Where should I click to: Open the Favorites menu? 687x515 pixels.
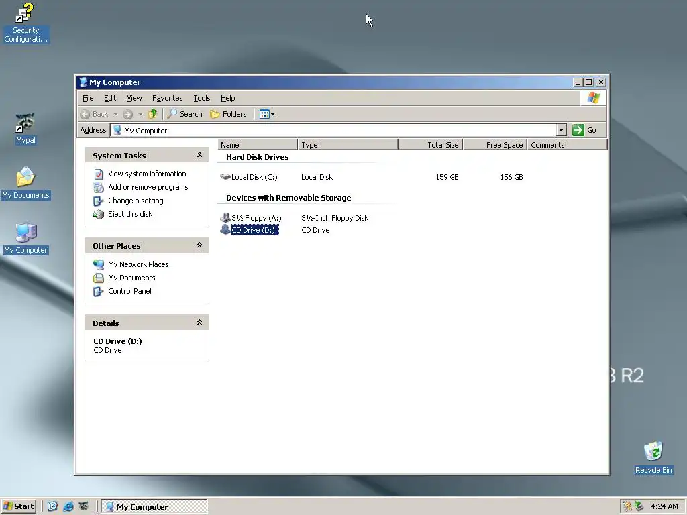pos(167,98)
